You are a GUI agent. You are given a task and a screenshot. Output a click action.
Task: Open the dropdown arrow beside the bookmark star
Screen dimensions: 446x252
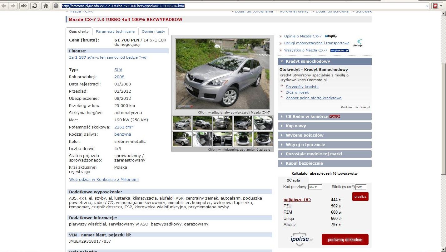442,6
